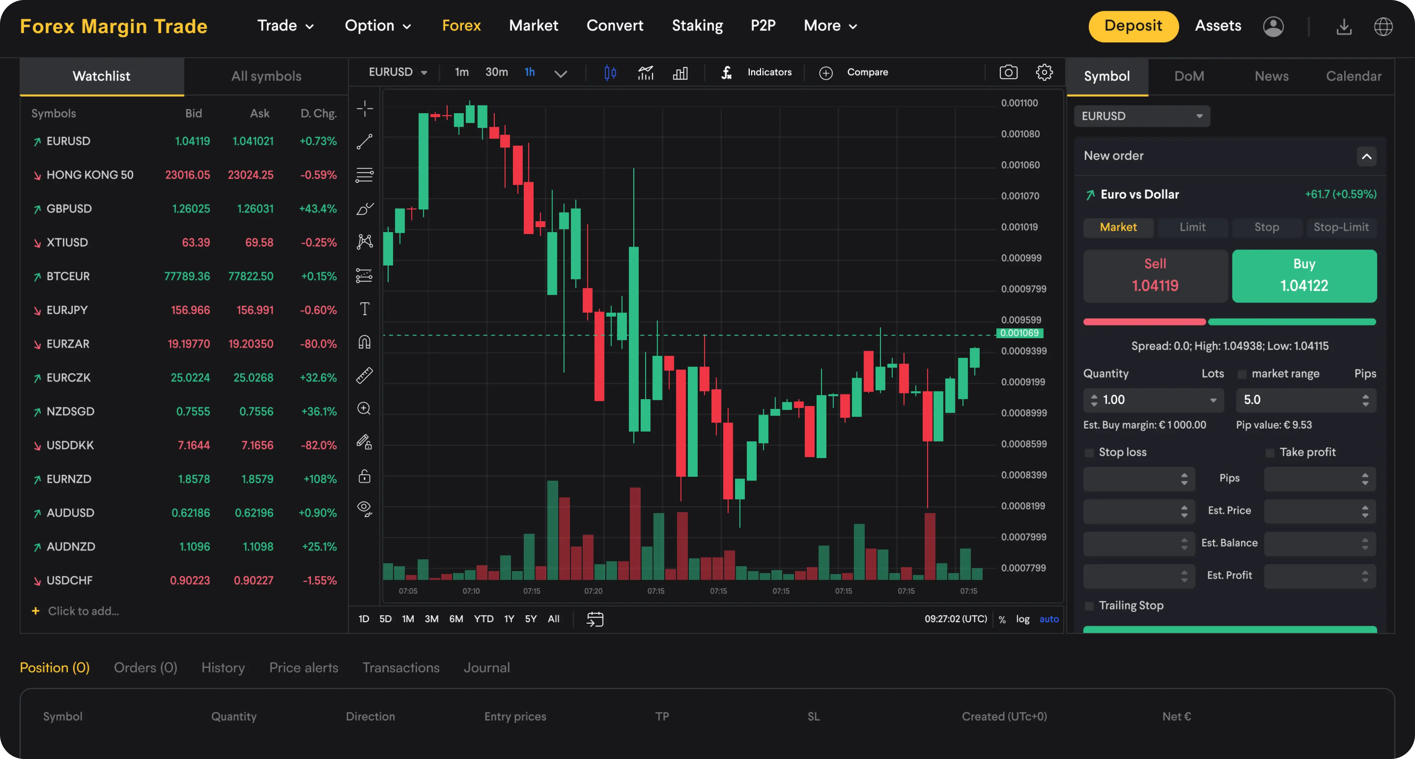Screen dimensions: 1415x759
Task: Enable the Take profit checkbox
Action: [1269, 452]
